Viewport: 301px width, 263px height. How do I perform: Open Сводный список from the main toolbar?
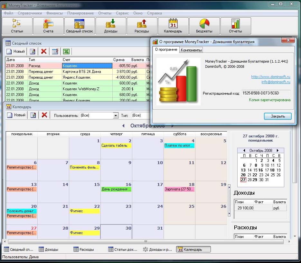point(80,26)
